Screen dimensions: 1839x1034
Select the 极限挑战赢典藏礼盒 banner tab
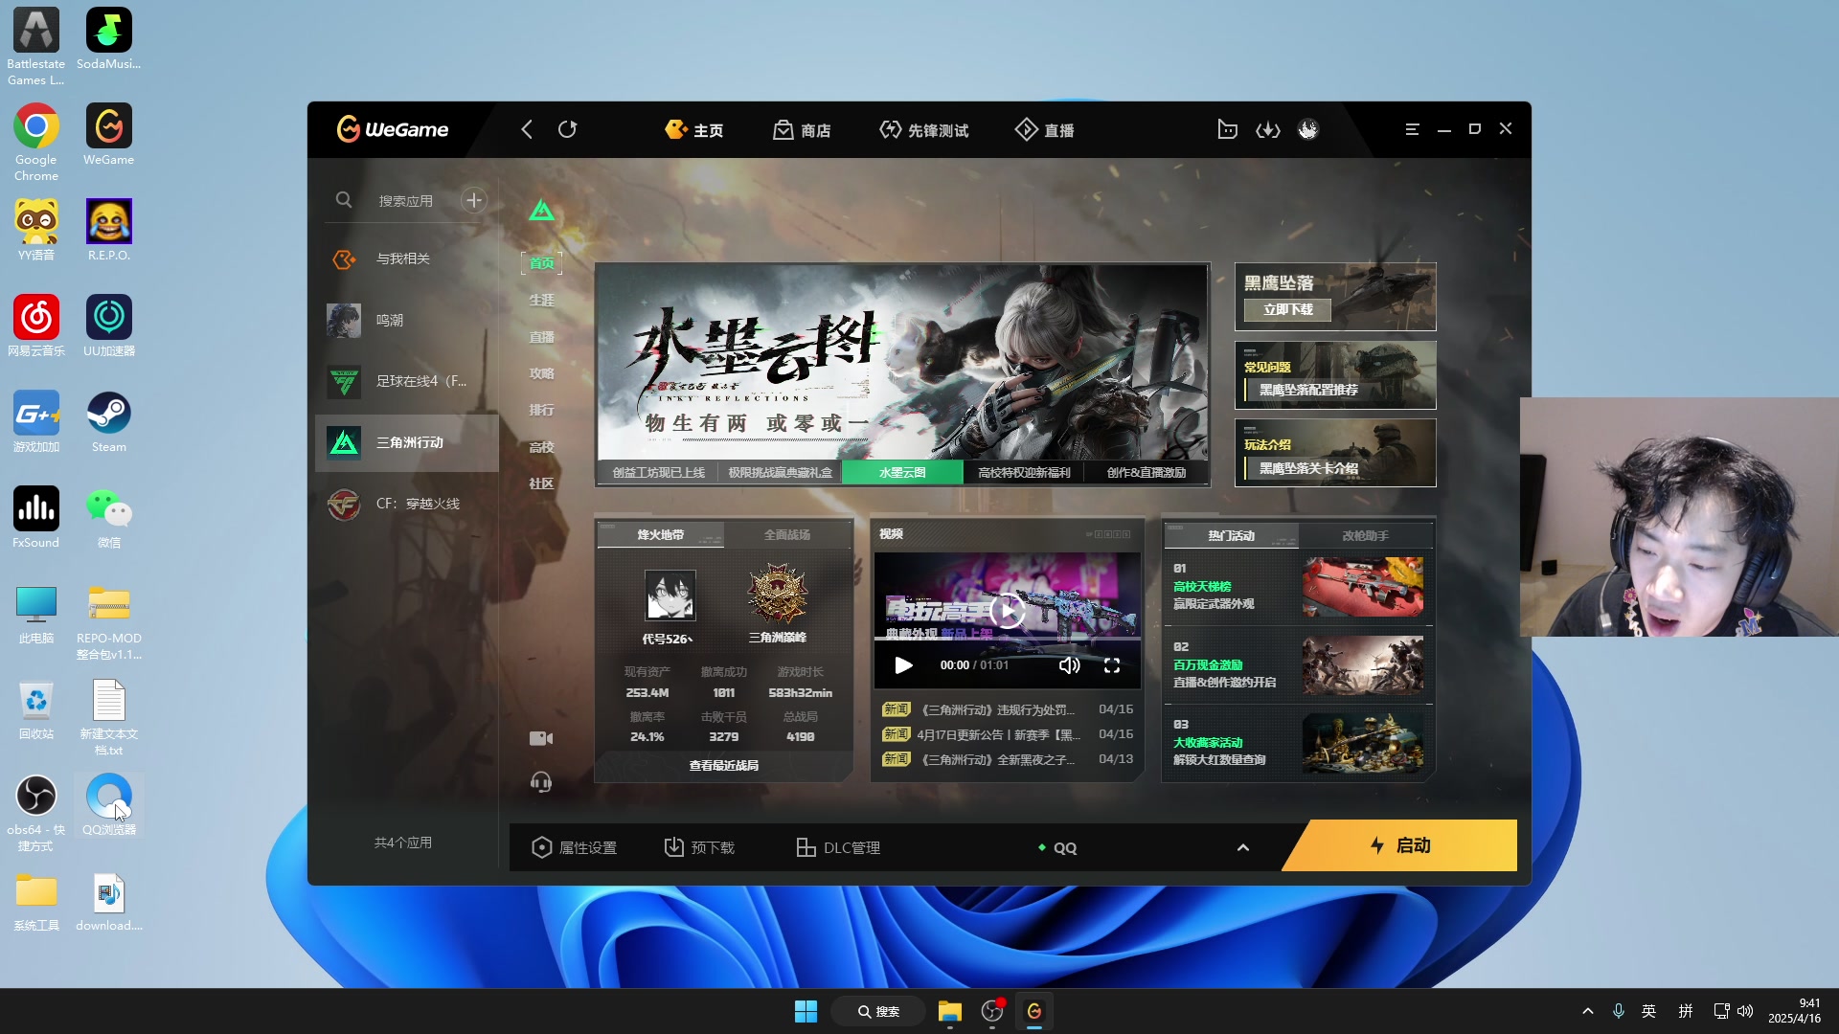click(780, 473)
